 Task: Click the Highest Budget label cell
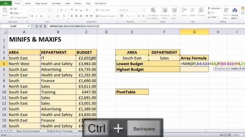[148, 69]
